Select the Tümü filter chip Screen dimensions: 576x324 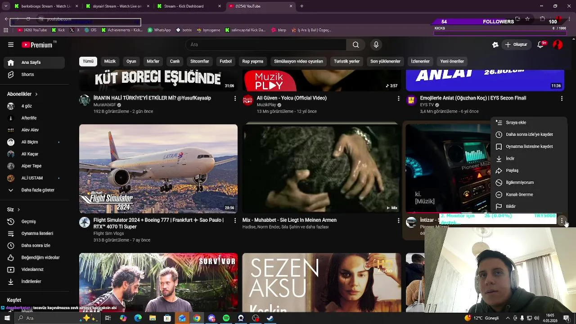[x=88, y=61]
